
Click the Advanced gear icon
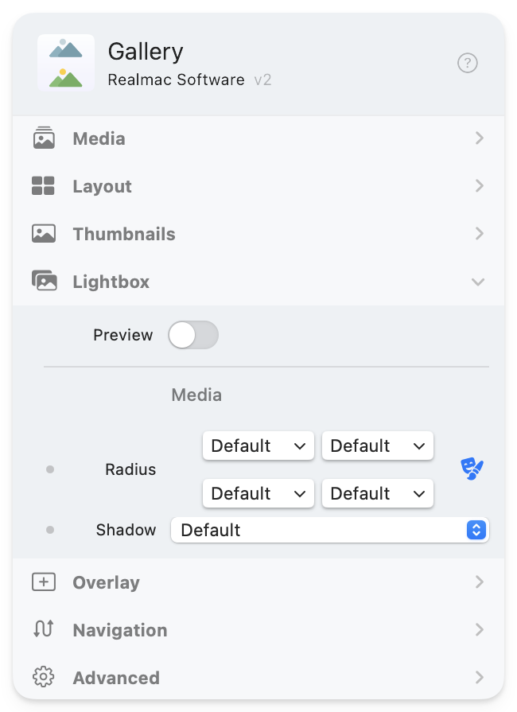click(44, 678)
